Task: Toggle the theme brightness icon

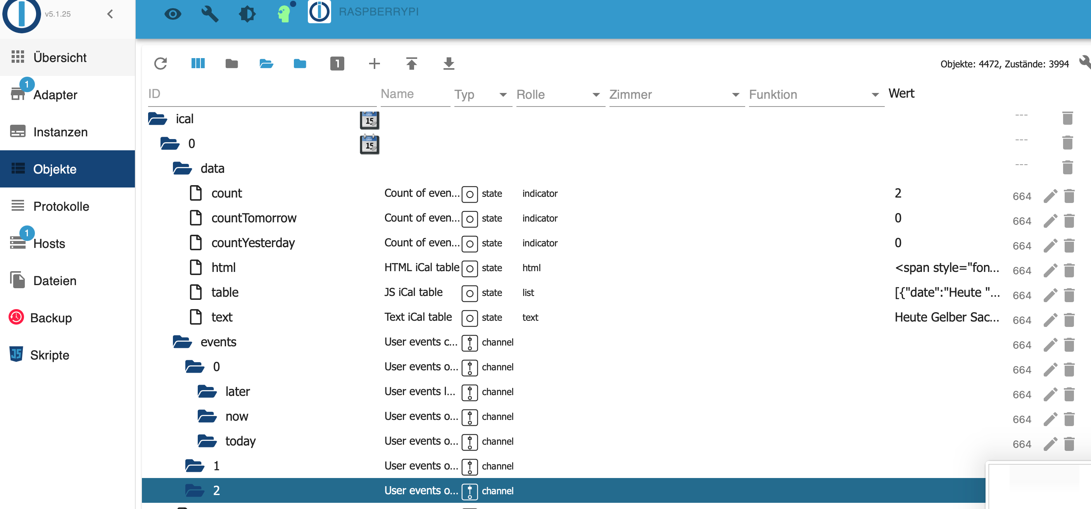Action: click(247, 14)
